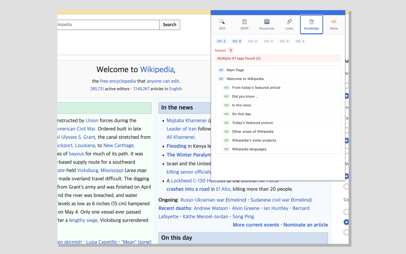This screenshot has width=406, height=254.
Task: Open the 'Sudanese civil war' link
Action: click(270, 200)
